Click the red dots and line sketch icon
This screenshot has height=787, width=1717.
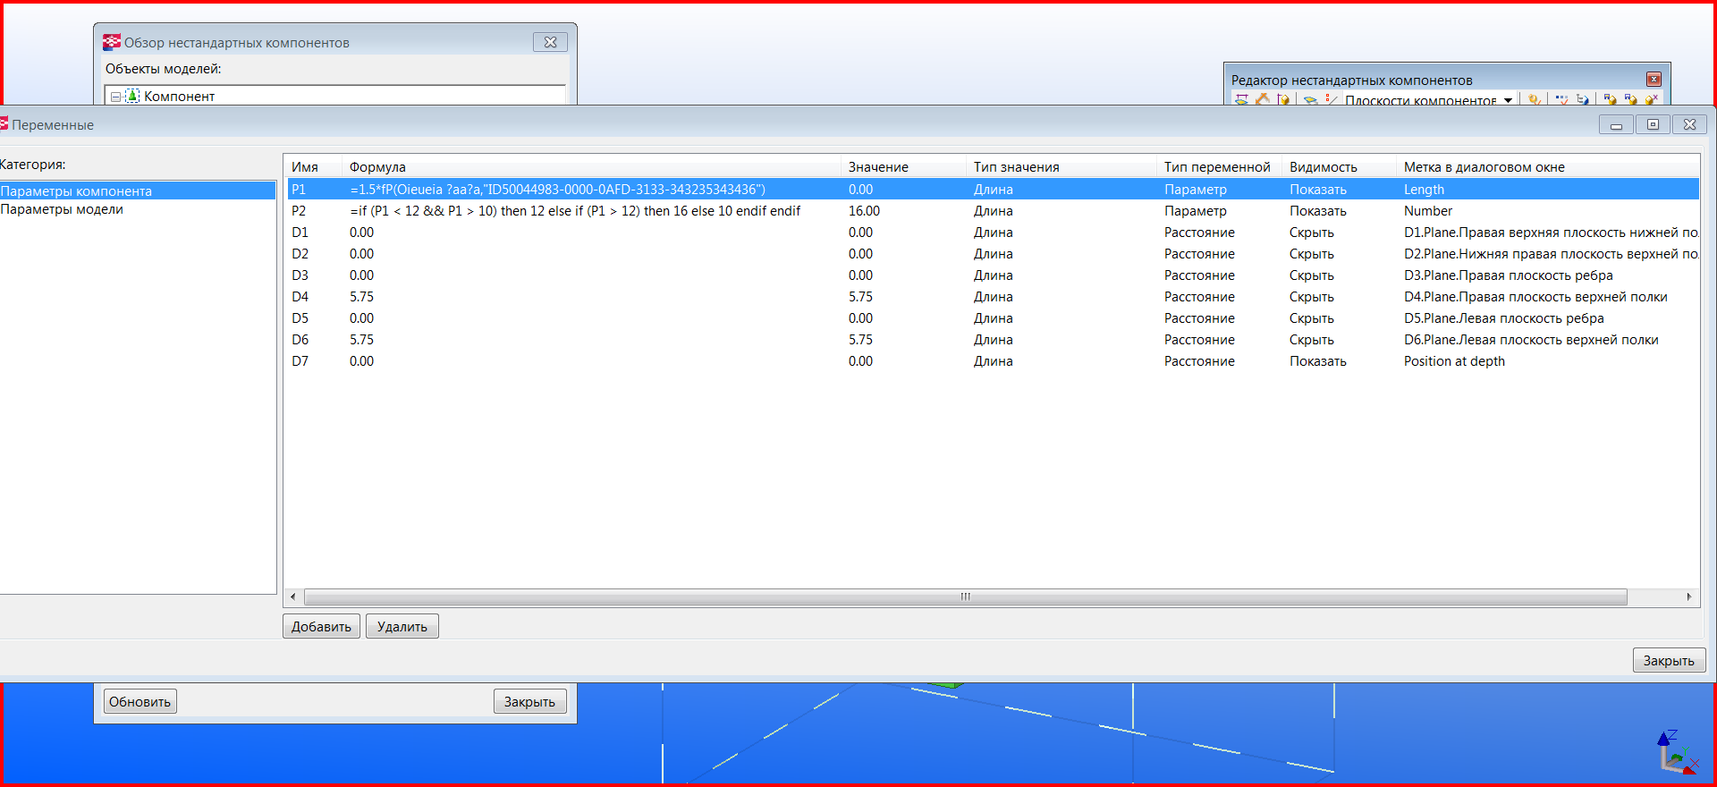pos(1332,99)
